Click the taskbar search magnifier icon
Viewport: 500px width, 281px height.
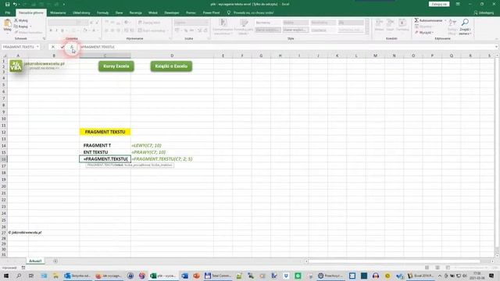(x=19, y=276)
